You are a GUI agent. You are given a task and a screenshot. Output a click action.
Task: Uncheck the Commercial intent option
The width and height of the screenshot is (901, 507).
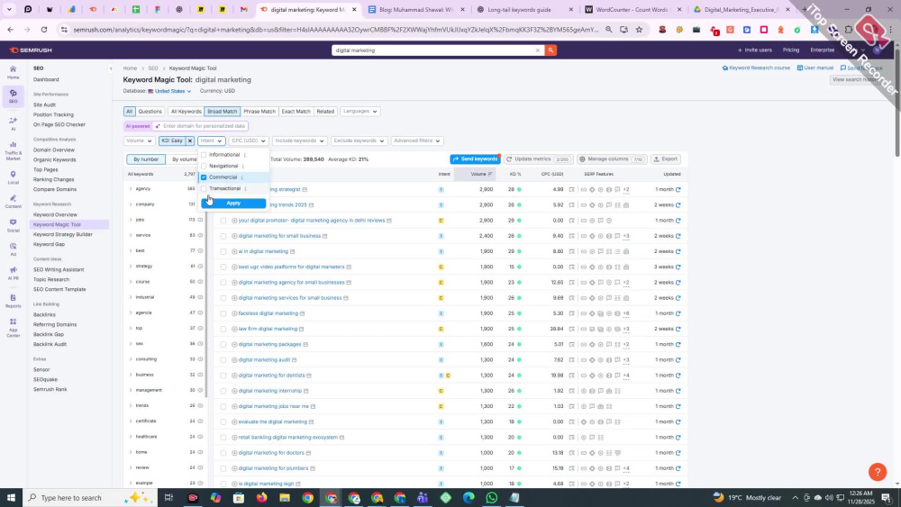click(204, 177)
